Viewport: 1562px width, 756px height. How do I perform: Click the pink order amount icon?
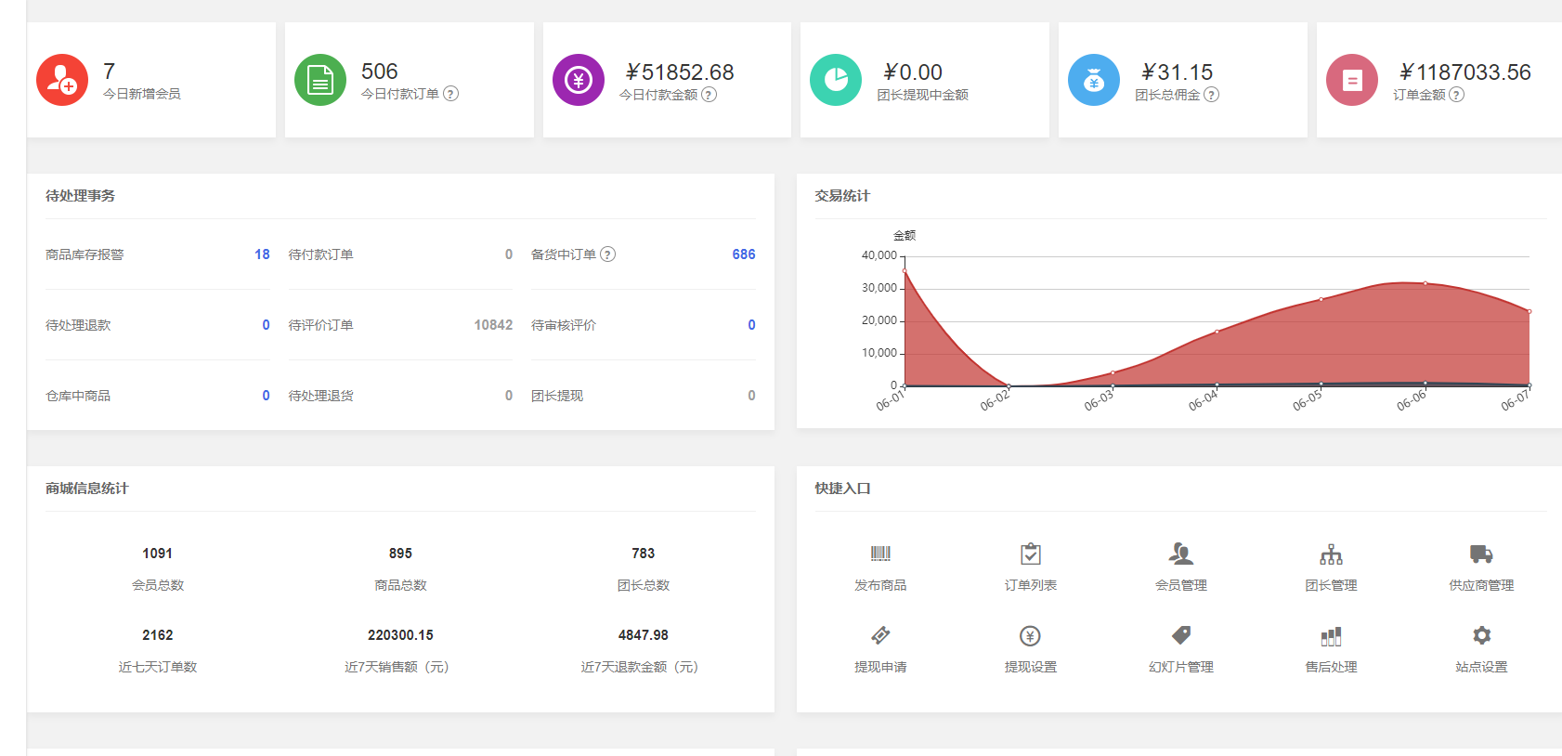point(1352,80)
